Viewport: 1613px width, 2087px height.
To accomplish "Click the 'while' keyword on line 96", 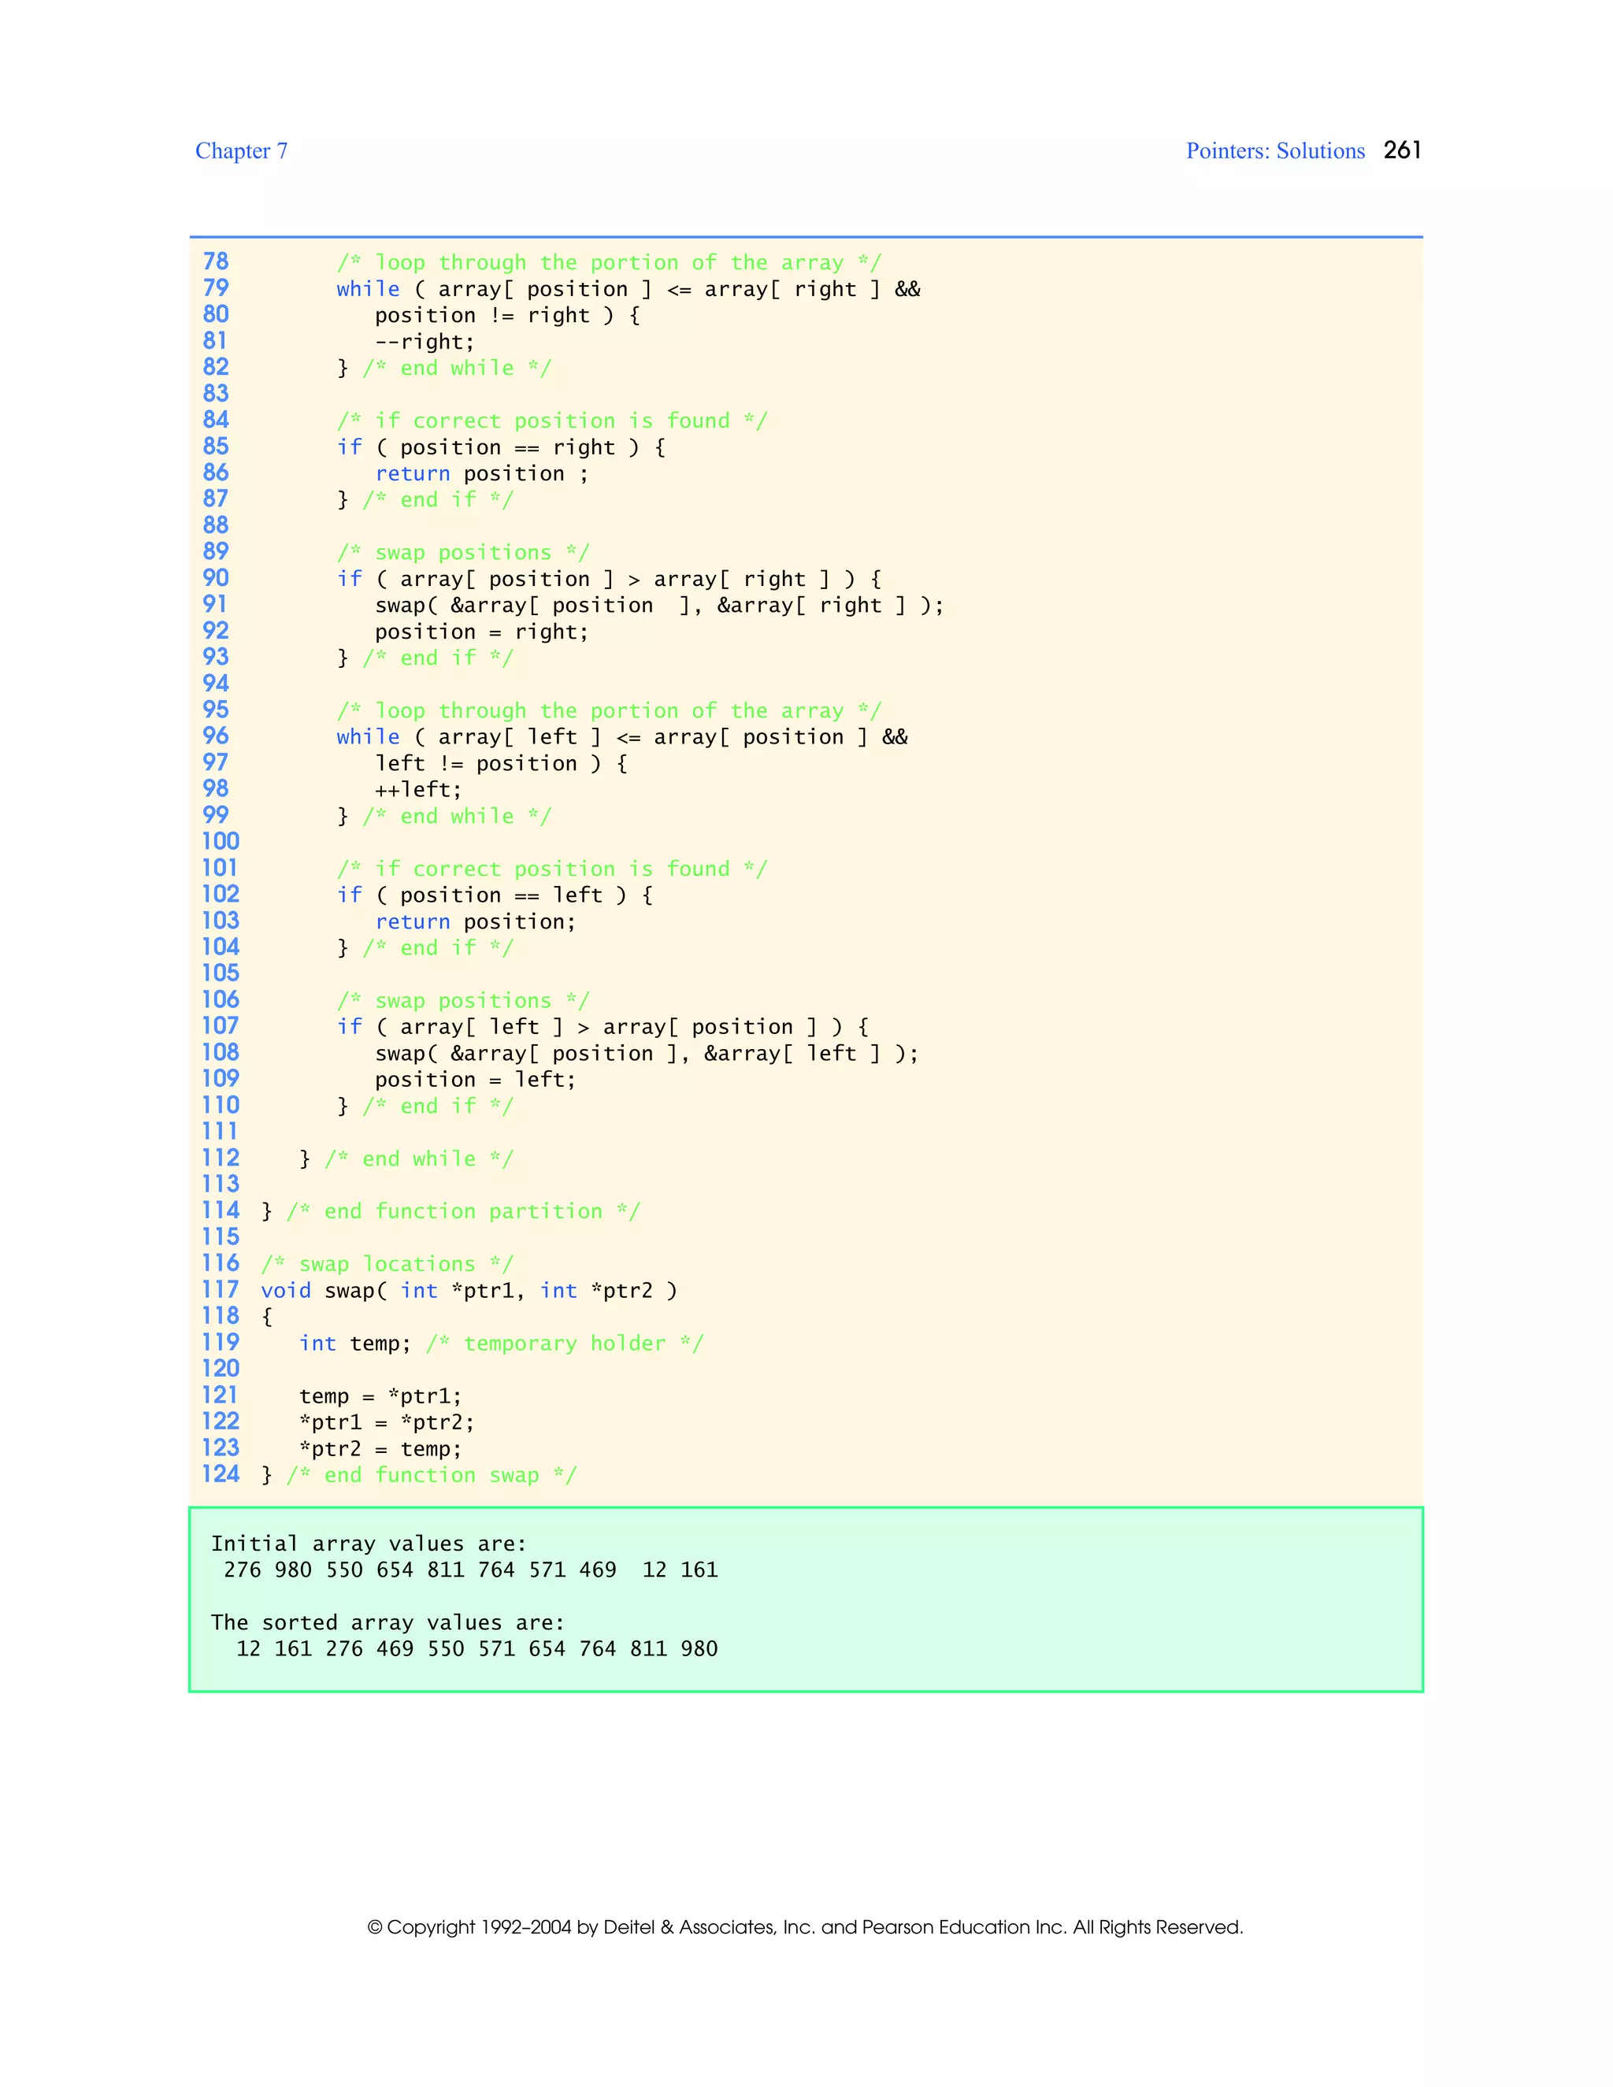I will coord(368,737).
